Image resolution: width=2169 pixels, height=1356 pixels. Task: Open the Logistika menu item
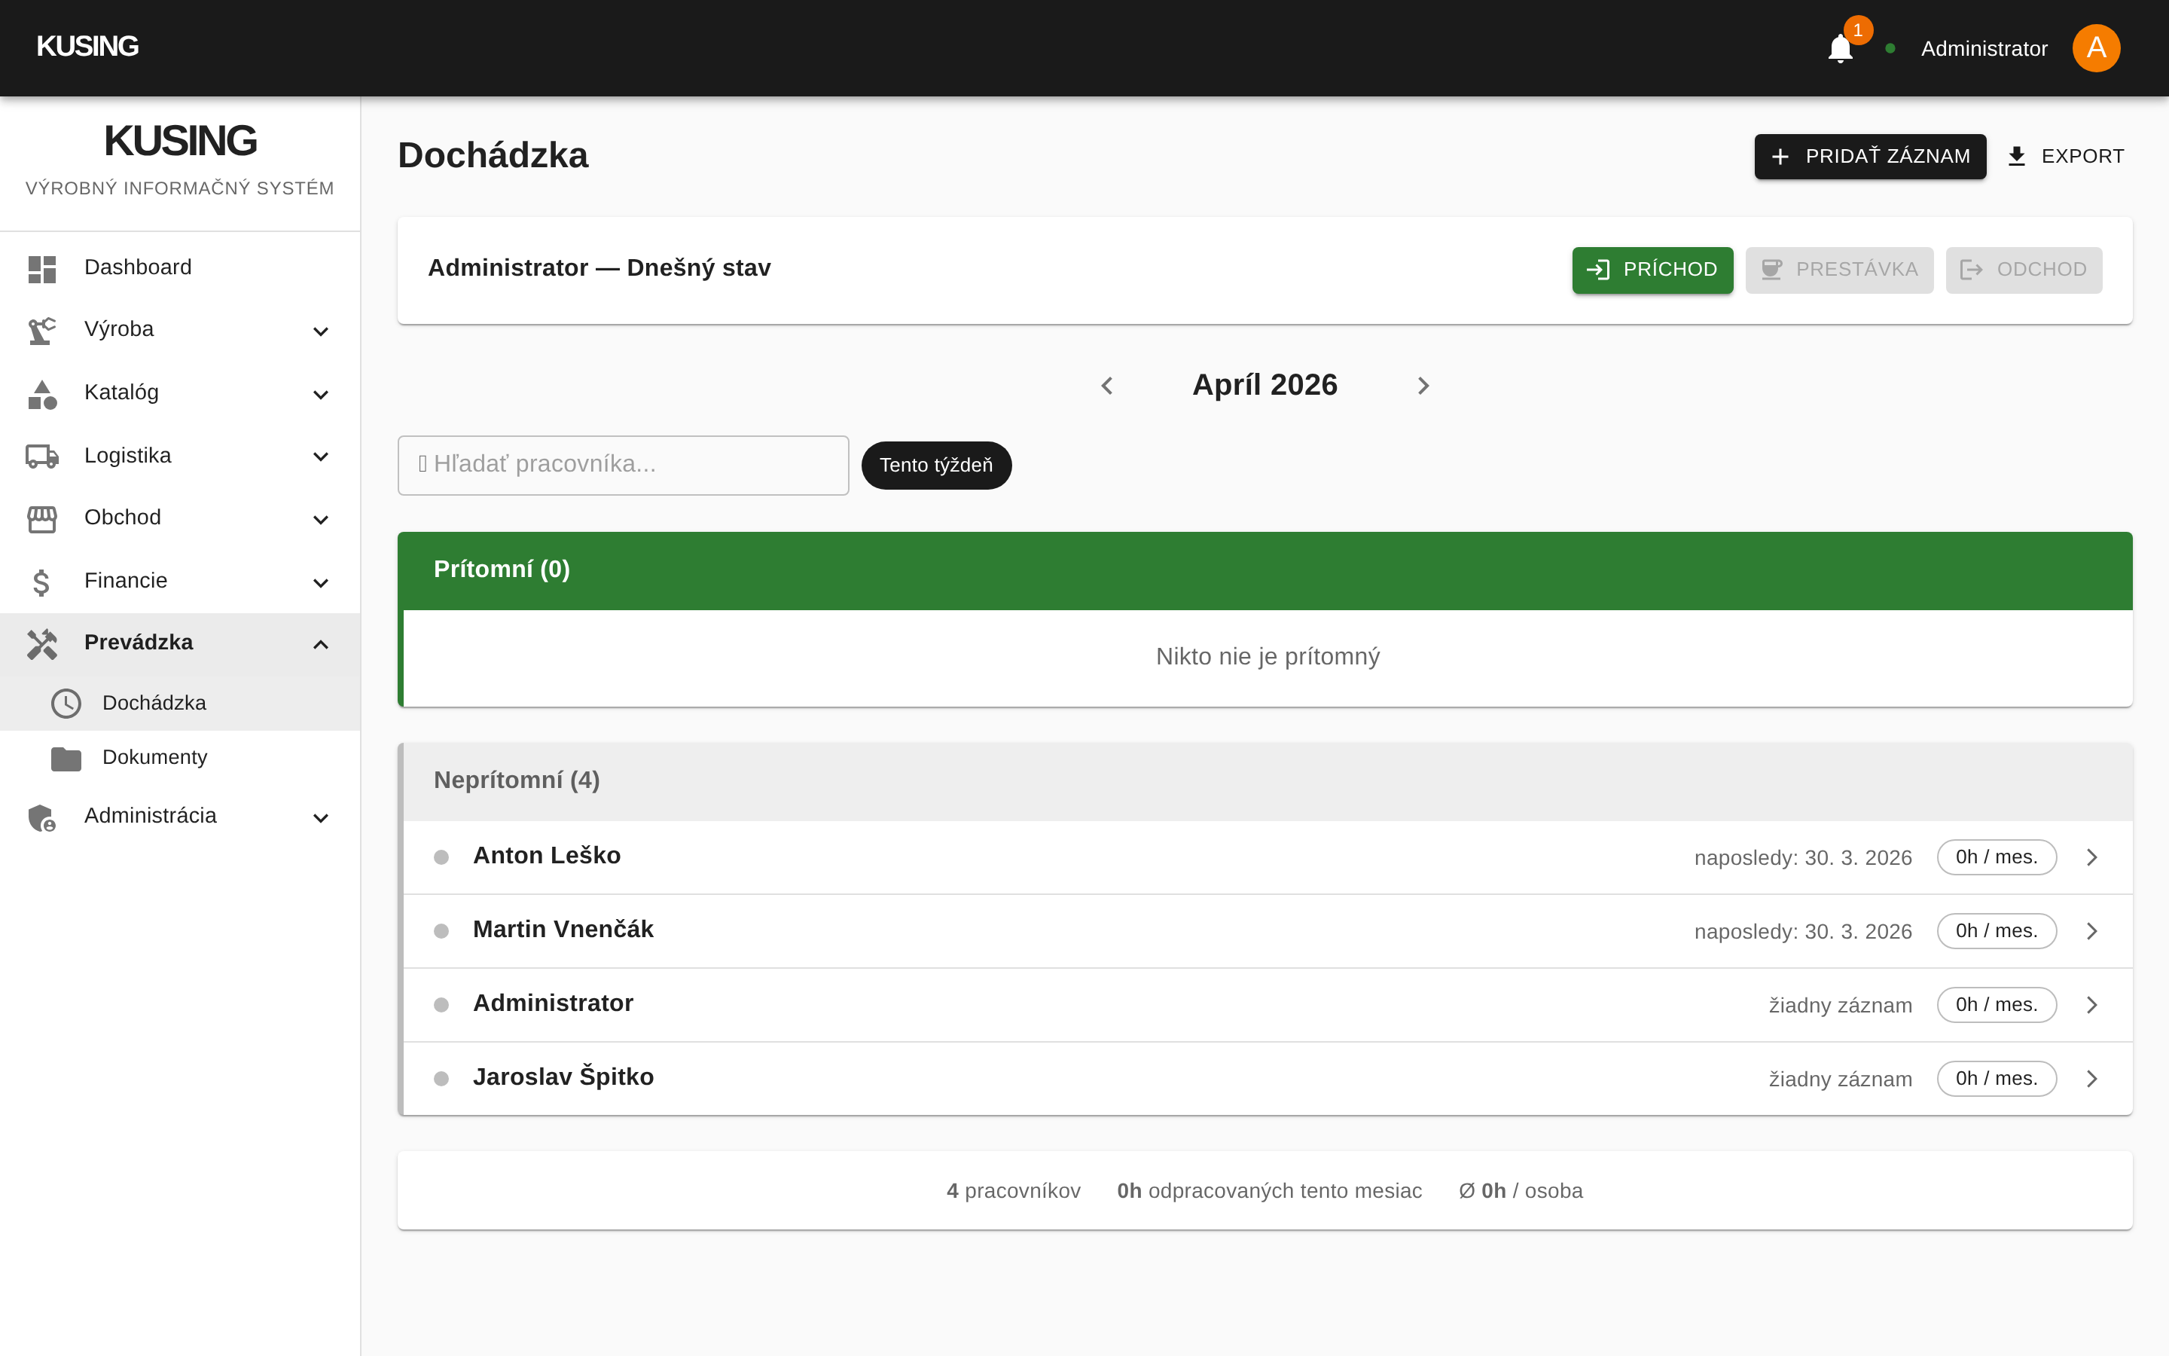[x=180, y=457]
